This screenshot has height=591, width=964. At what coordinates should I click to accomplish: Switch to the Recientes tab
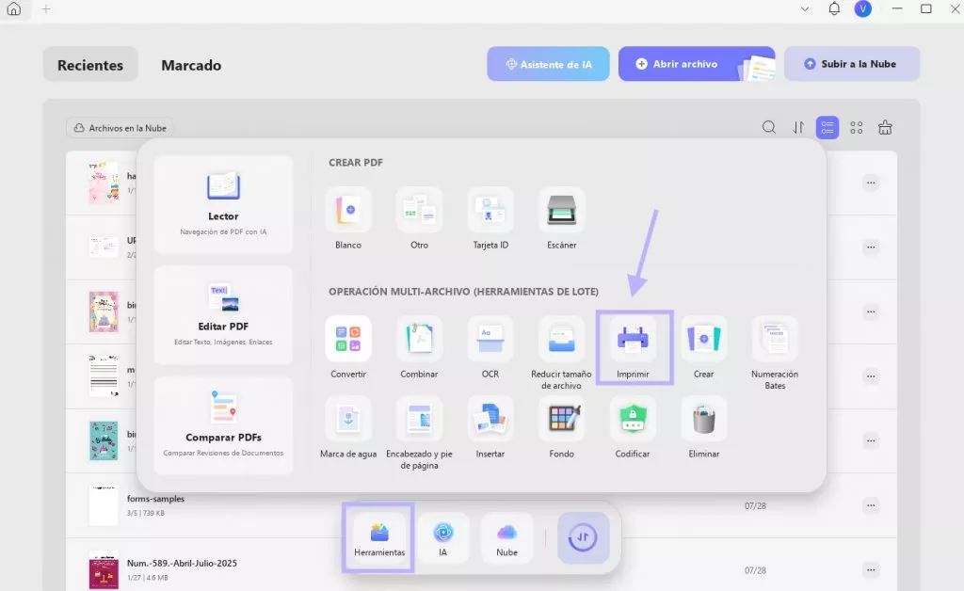90,65
